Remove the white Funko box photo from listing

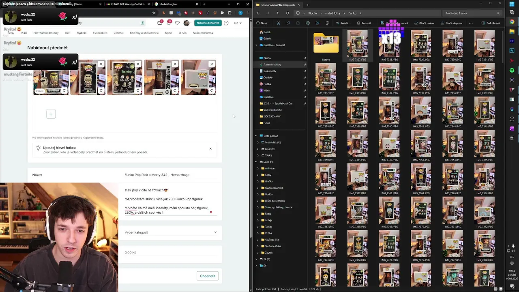click(211, 64)
